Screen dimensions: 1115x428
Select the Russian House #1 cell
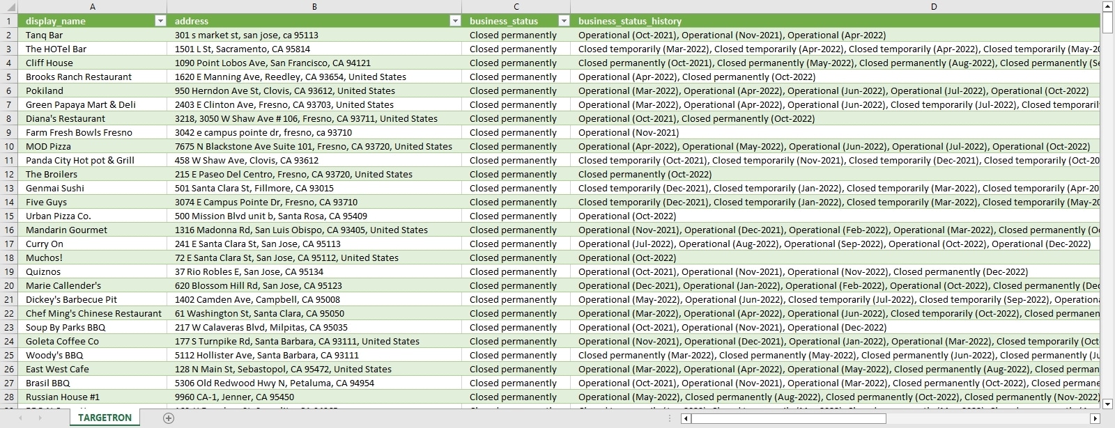pos(93,397)
